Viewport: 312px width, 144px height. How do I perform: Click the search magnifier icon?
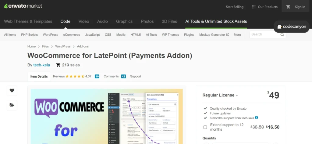[282, 35]
